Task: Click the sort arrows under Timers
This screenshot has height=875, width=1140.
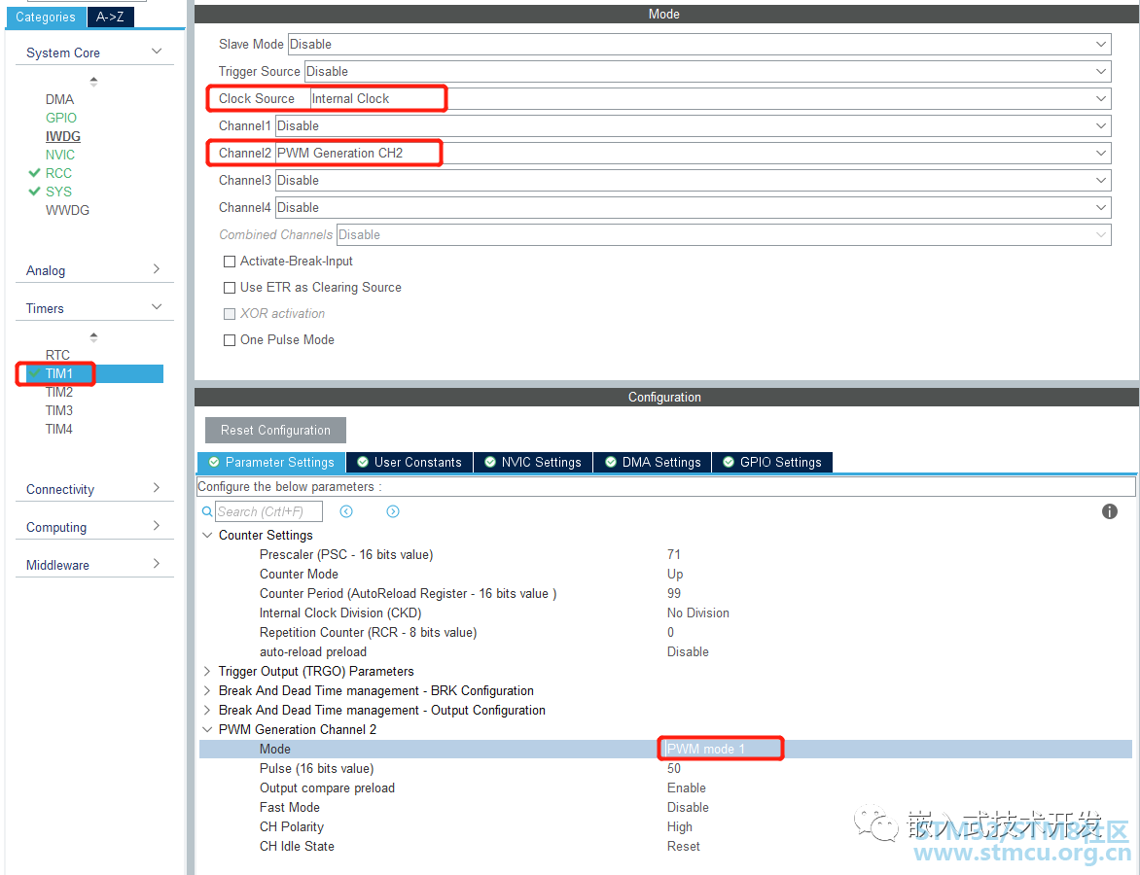Action: click(93, 337)
